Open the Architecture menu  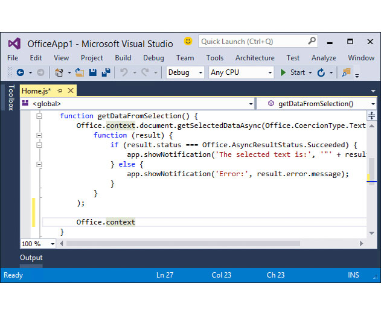[255, 58]
